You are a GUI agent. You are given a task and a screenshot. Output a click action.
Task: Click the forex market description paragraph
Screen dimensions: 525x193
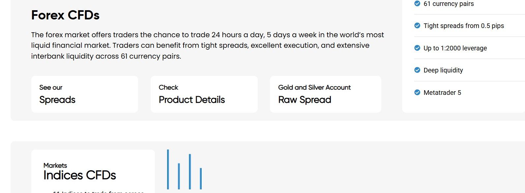(207, 45)
